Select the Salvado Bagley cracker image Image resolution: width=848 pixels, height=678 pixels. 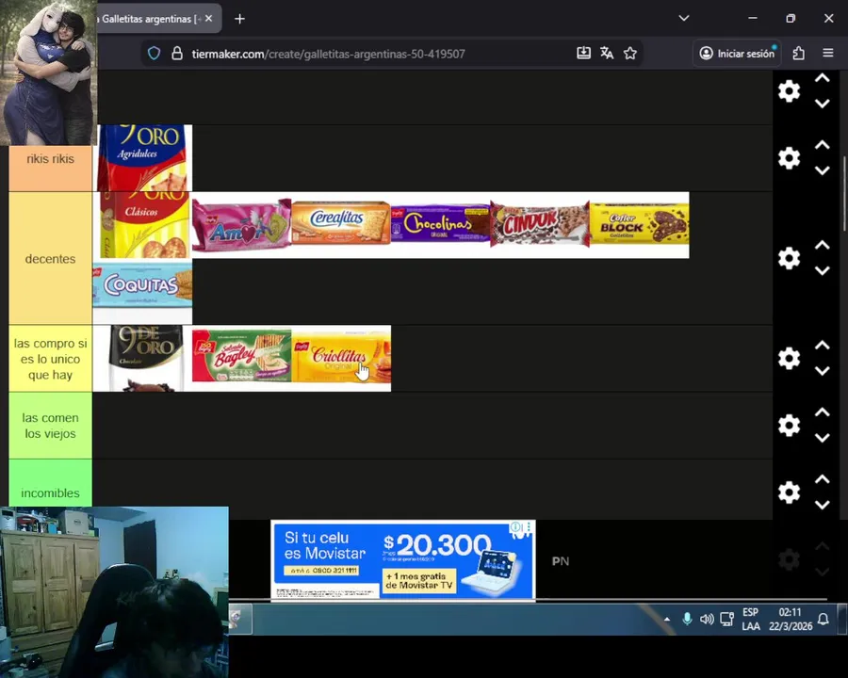[242, 359]
